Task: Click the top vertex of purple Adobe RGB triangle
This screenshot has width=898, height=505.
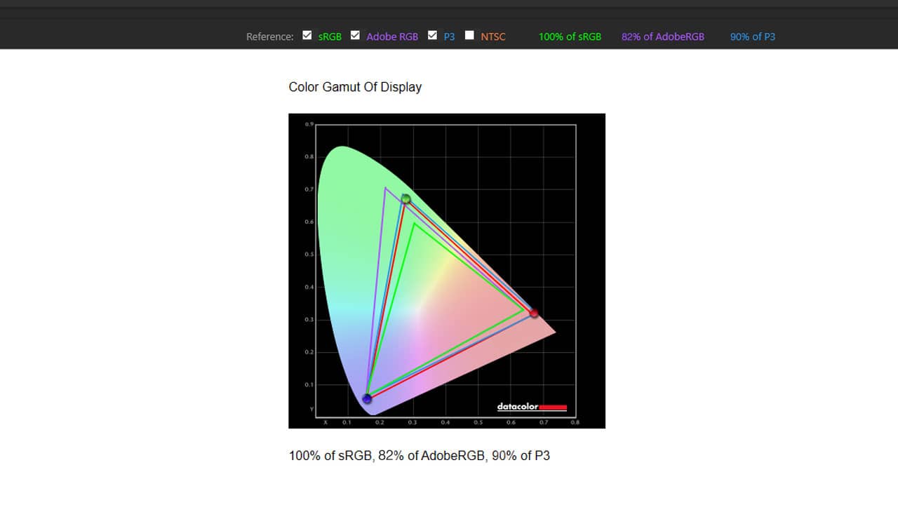Action: (385, 188)
